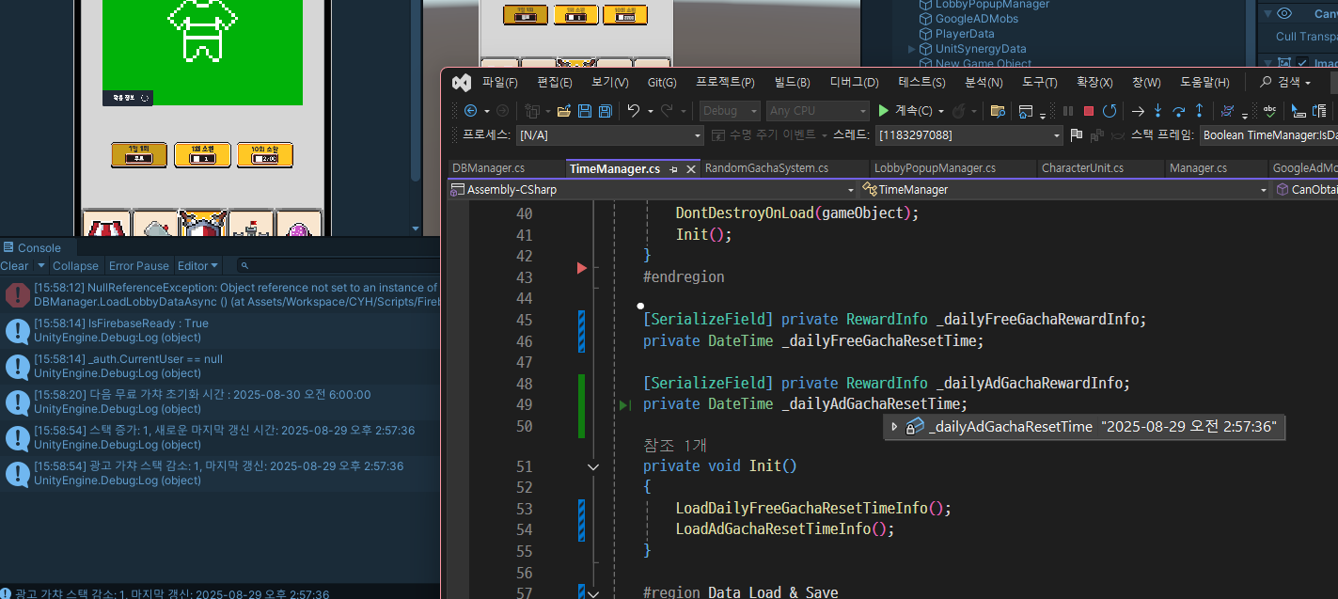The image size is (1338, 599).
Task: Toggle Collapse in Unity Console
Action: [x=75, y=266]
